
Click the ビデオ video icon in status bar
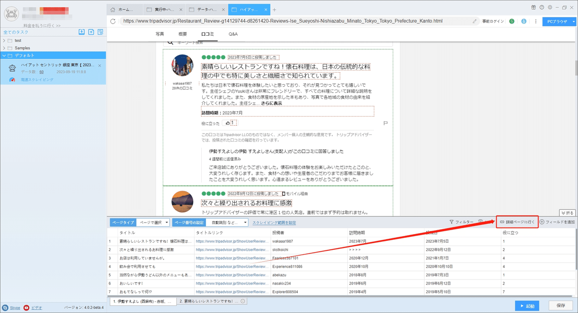[26, 307]
